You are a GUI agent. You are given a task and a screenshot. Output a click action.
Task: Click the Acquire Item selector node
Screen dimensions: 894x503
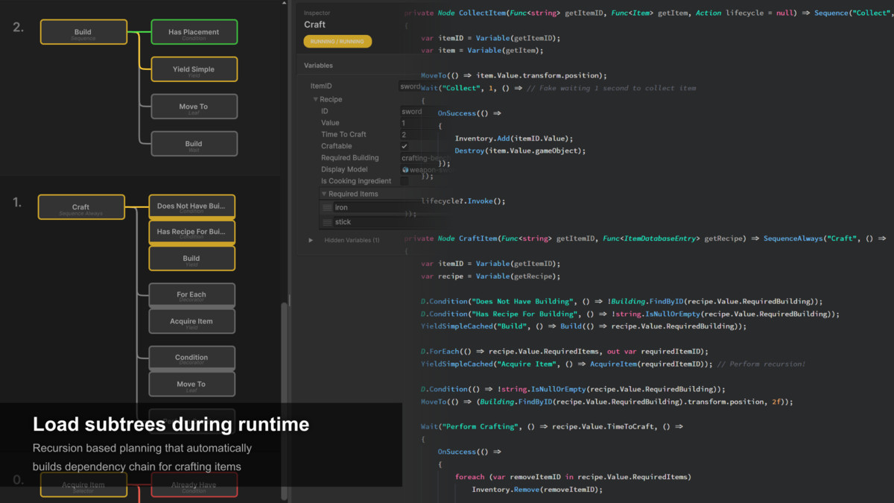(x=83, y=484)
